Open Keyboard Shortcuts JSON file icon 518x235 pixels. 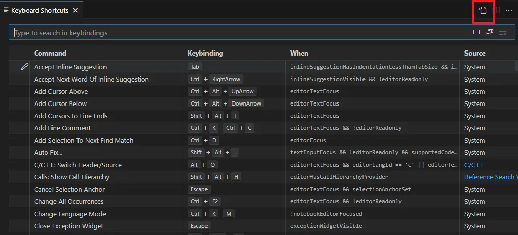(483, 10)
